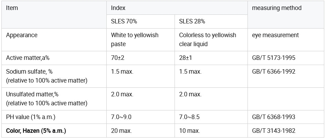Select the "SLES 70%" sub-header cell

pyautogui.click(x=124, y=21)
